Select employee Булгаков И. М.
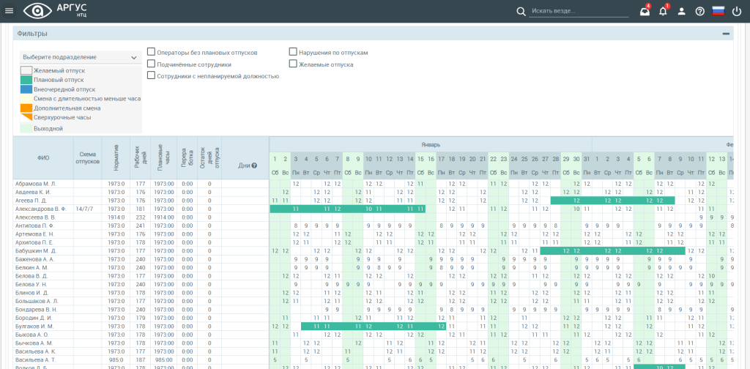The width and height of the screenshot is (750, 369). point(35,326)
